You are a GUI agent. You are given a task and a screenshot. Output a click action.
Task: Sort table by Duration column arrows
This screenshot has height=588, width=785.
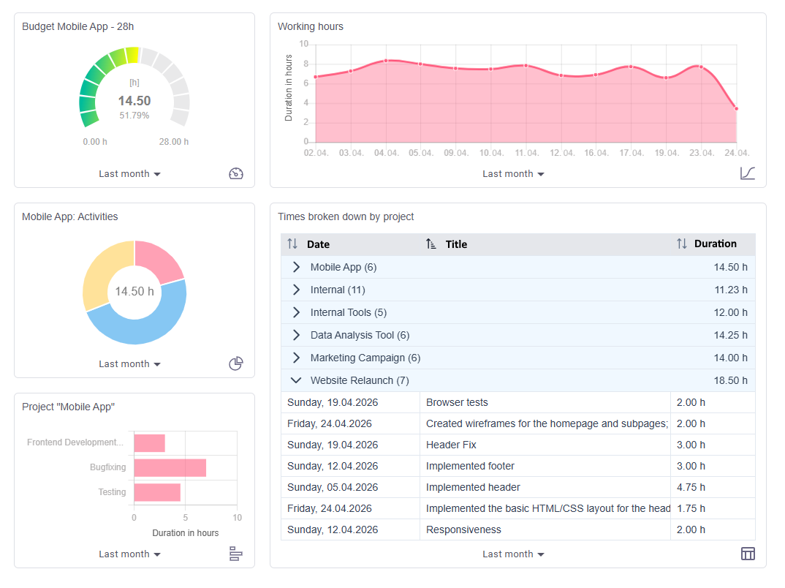click(682, 244)
